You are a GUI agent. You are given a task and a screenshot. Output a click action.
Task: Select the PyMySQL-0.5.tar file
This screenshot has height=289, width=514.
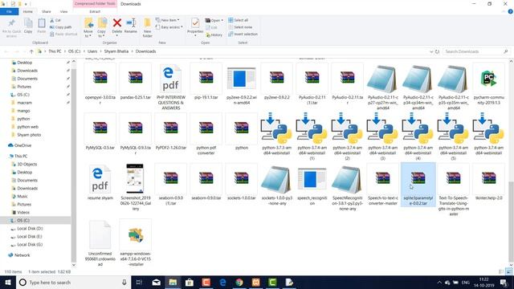pos(100,132)
